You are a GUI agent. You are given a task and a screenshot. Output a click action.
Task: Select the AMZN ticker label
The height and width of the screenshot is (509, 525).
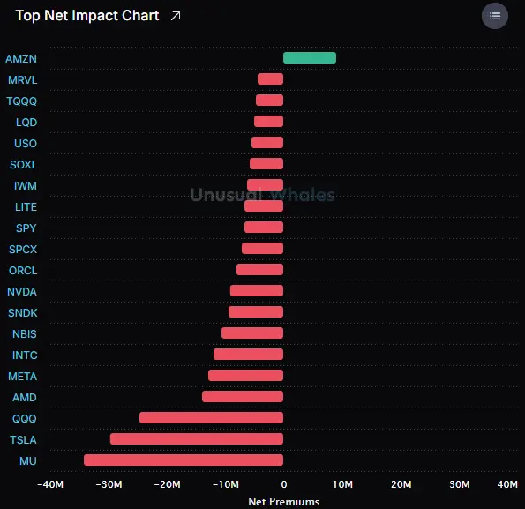[21, 59]
